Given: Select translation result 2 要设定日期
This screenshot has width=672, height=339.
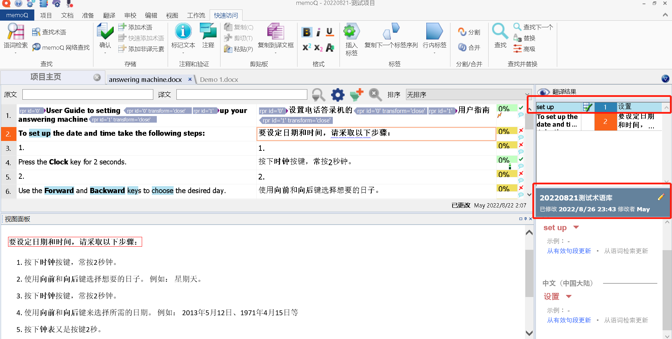Looking at the screenshot, I should pyautogui.click(x=599, y=121).
